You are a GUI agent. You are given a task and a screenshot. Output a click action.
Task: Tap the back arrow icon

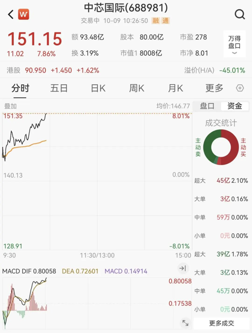[x=11, y=15]
